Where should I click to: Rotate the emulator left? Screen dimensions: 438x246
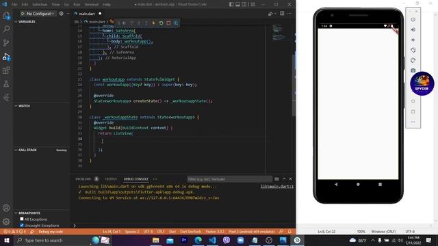coord(413,50)
